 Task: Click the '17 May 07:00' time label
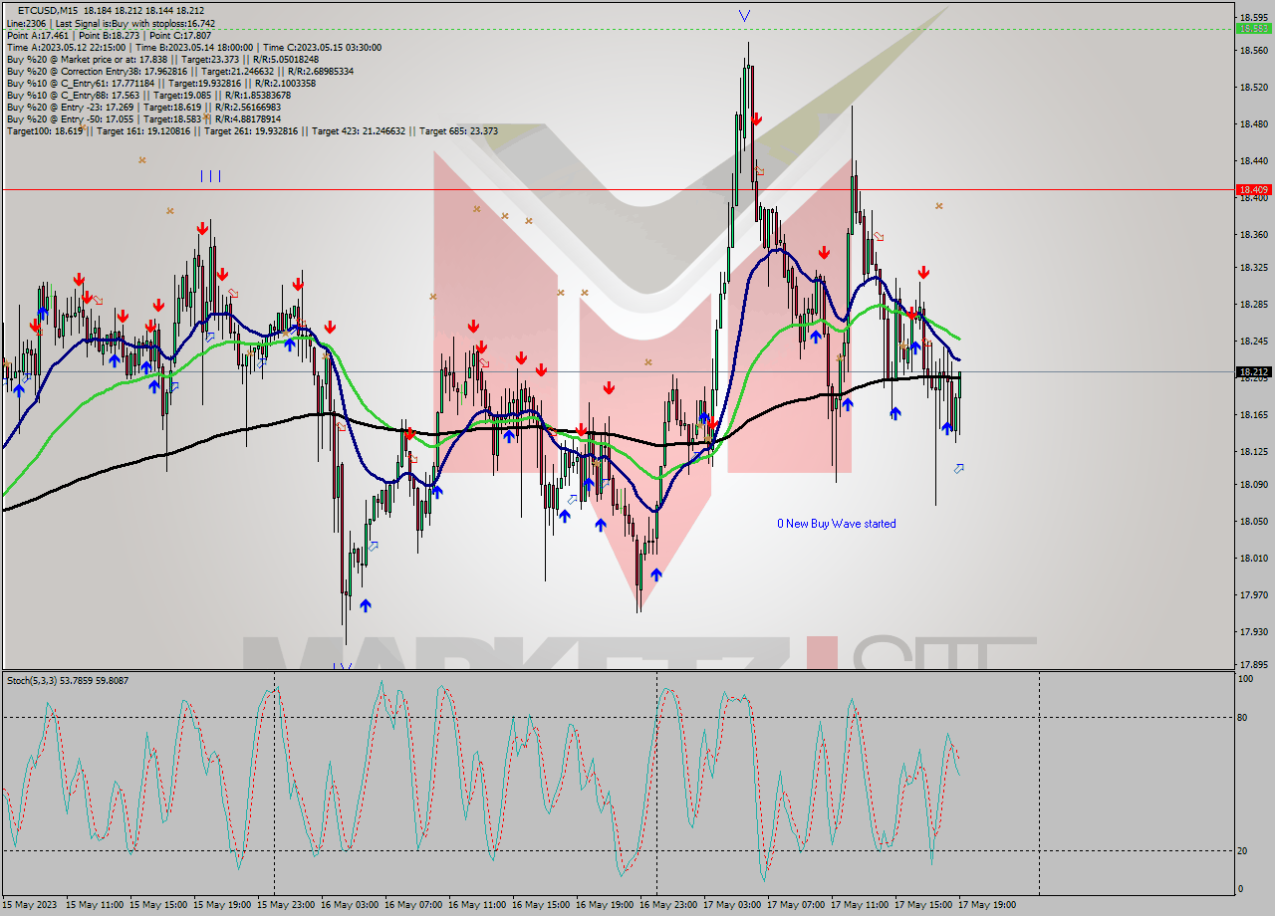(x=796, y=905)
